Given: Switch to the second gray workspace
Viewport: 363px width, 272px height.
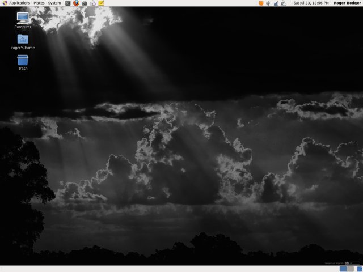Looking at the screenshot, I should pos(351,269).
